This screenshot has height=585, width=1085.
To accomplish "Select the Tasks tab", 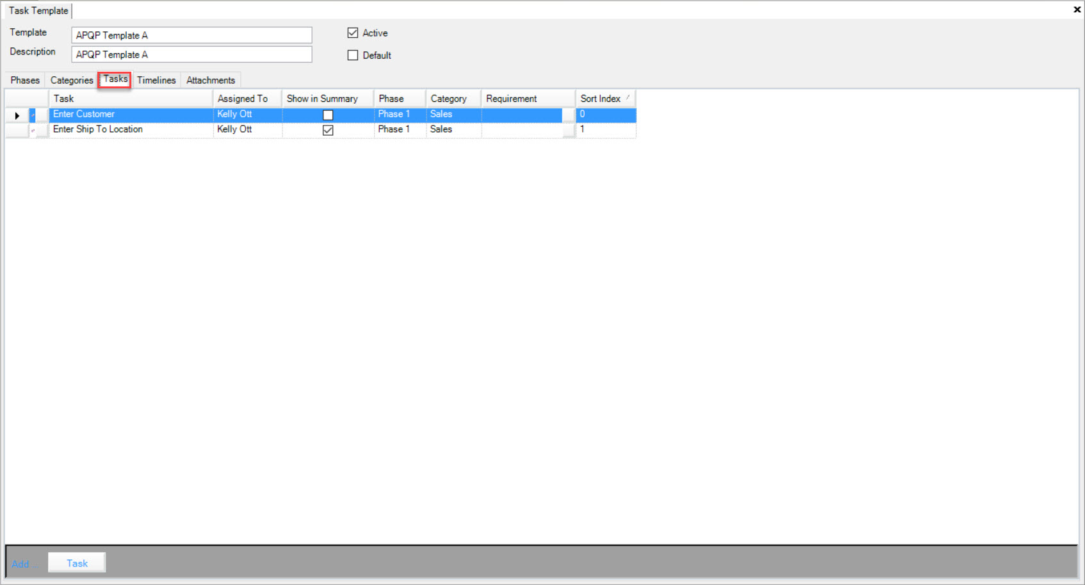I will (115, 79).
